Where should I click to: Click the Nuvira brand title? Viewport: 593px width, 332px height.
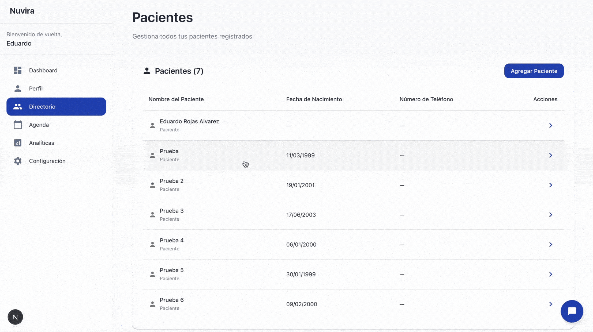tap(22, 11)
